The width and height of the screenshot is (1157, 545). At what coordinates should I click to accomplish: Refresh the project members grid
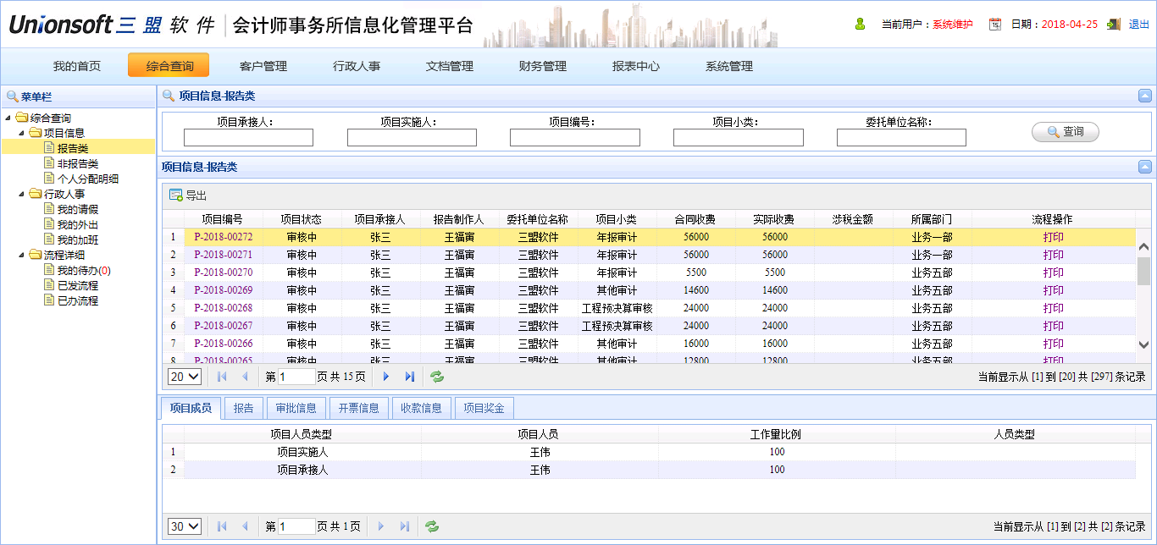(432, 526)
